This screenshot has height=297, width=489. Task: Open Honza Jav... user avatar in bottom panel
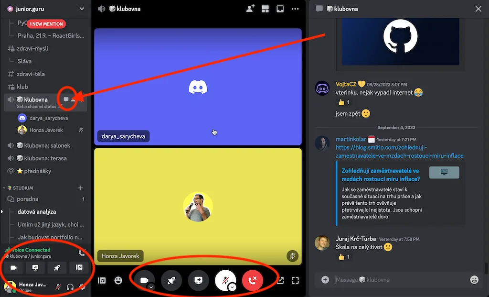pos(10,286)
